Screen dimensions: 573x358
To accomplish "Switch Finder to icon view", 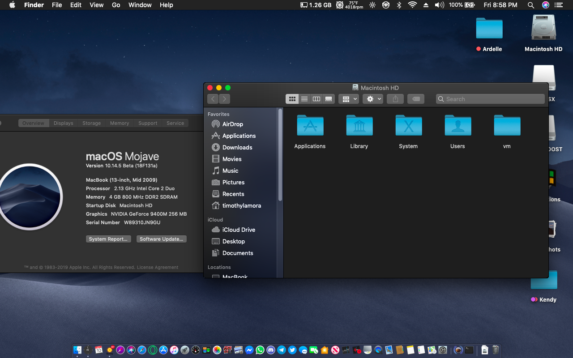I will [292, 99].
